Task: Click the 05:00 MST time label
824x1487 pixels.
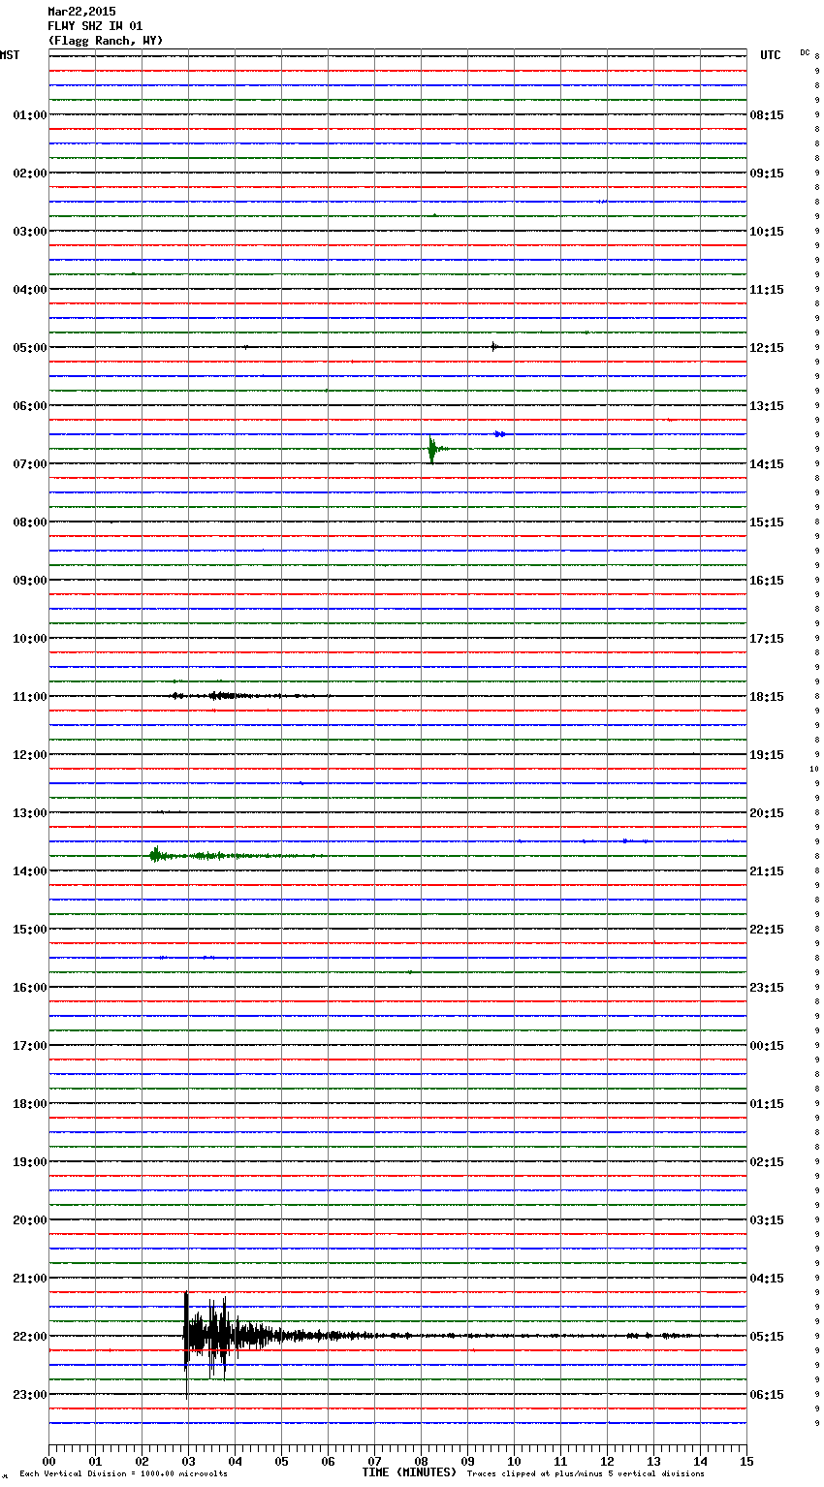Action: point(29,347)
